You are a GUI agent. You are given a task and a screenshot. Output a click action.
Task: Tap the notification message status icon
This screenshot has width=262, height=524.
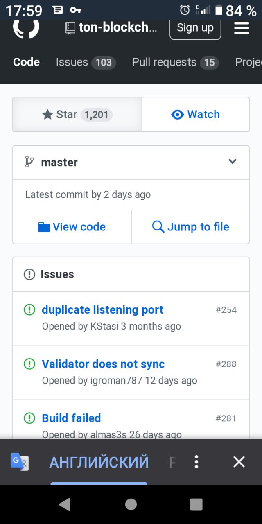pyautogui.click(x=58, y=10)
